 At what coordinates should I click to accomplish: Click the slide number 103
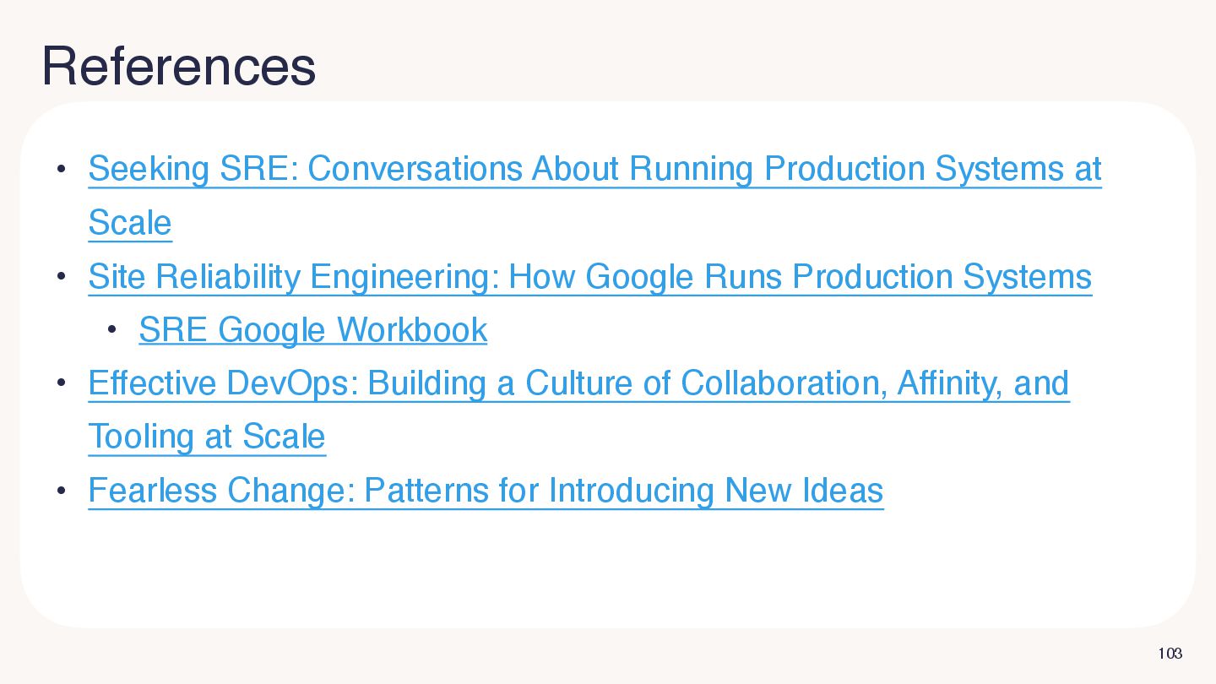click(x=1170, y=653)
